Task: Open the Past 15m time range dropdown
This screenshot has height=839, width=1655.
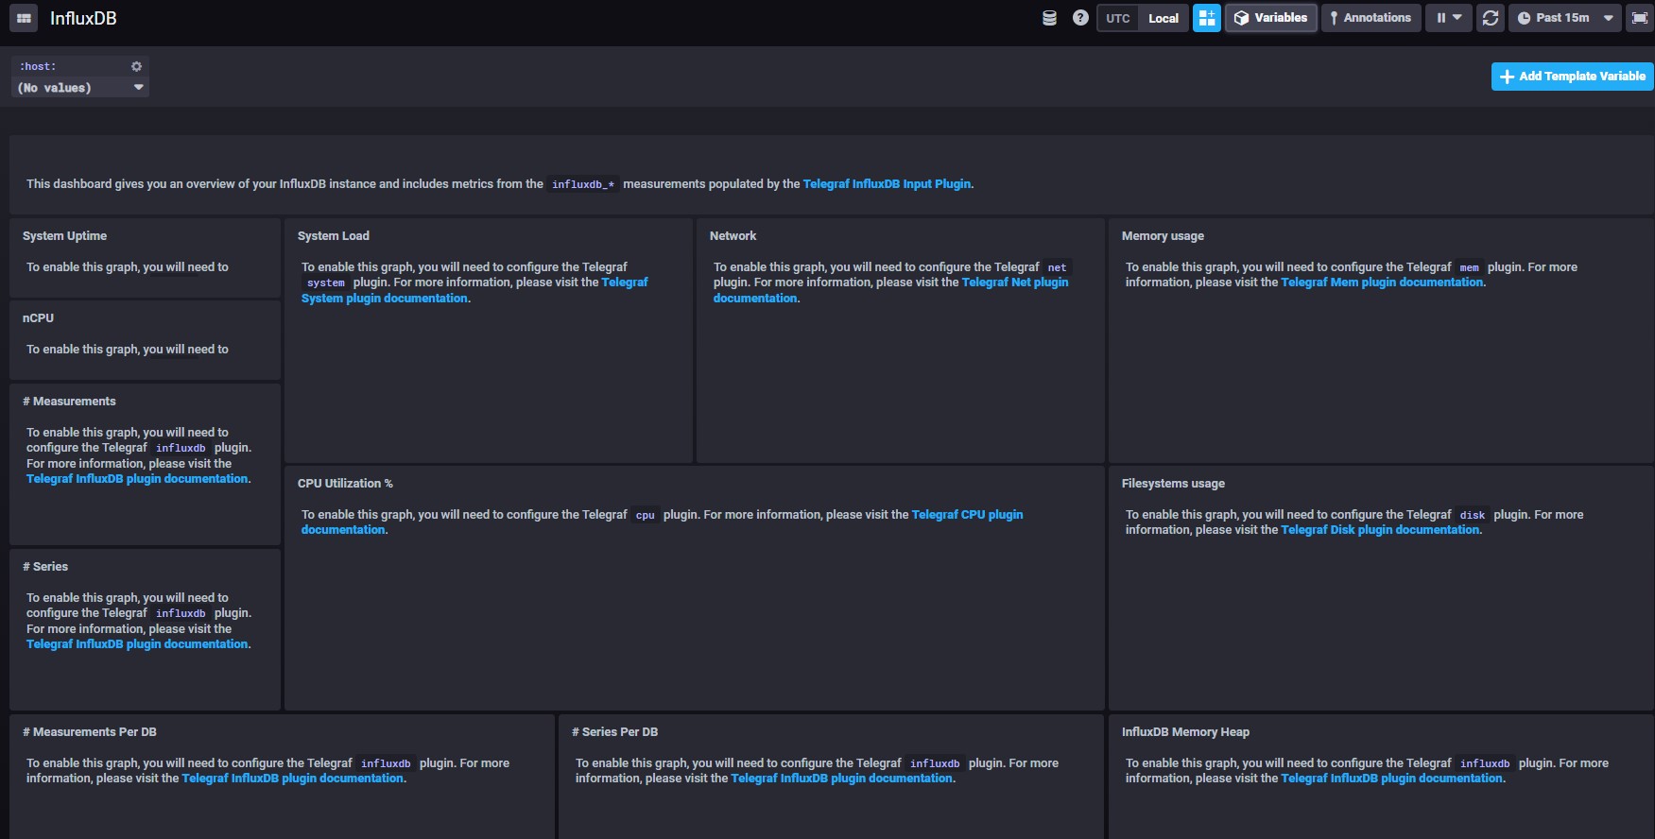Action: pos(1564,18)
